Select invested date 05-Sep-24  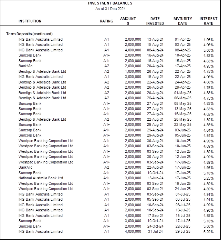pos(155,200)
